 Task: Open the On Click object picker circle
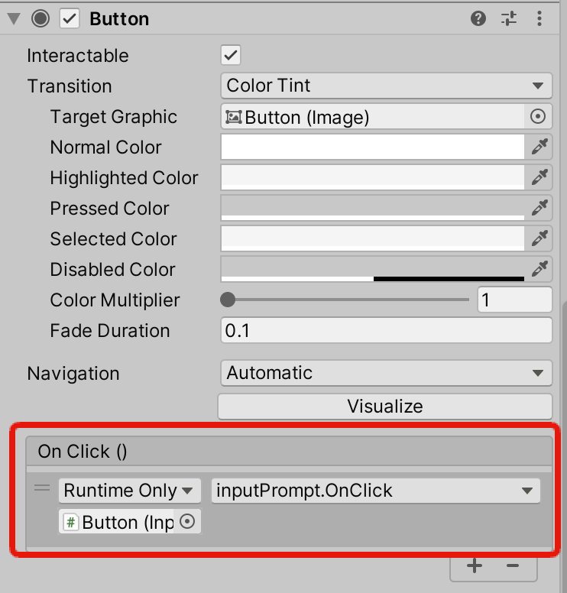187,522
